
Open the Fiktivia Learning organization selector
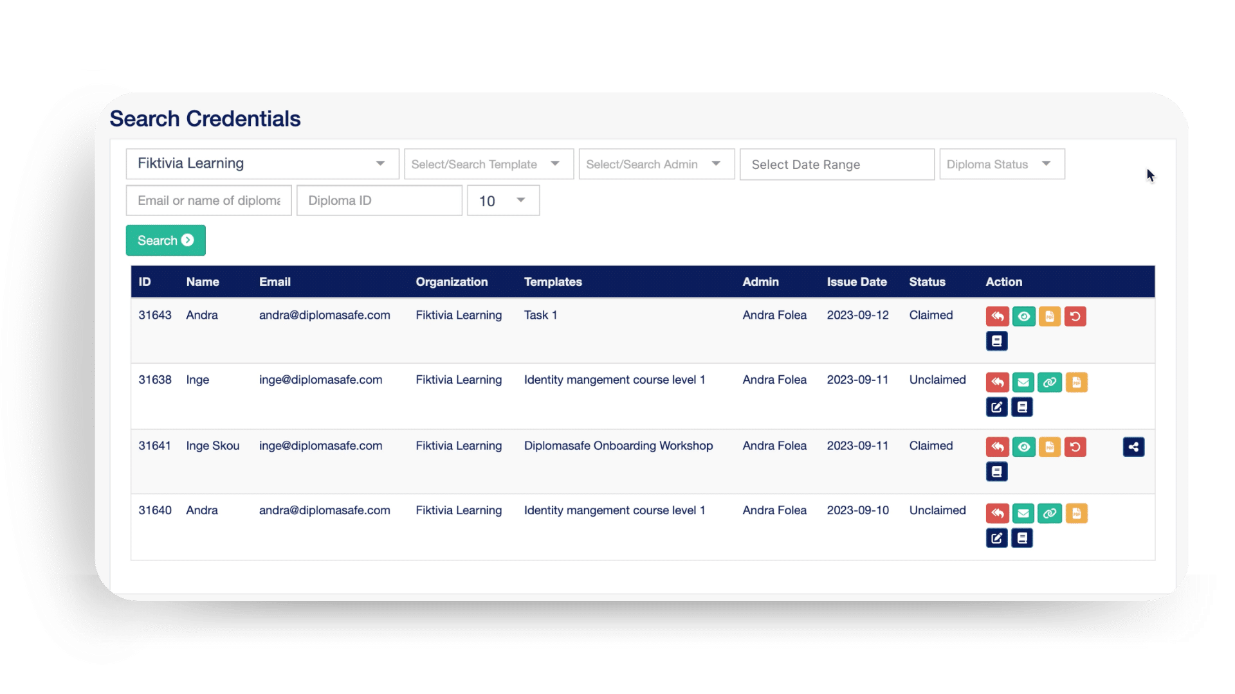(261, 163)
